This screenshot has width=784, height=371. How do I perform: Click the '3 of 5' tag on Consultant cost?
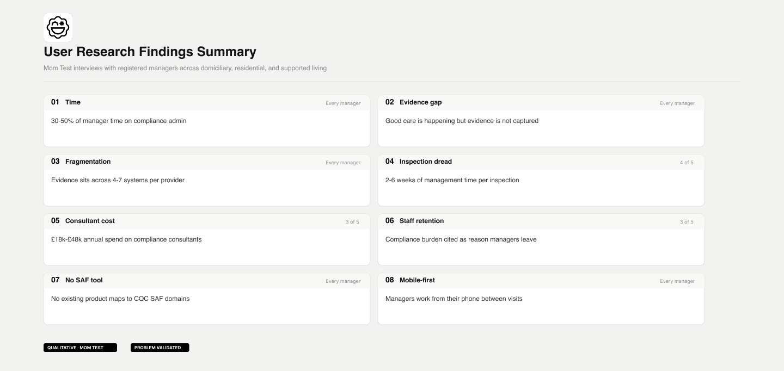point(352,222)
